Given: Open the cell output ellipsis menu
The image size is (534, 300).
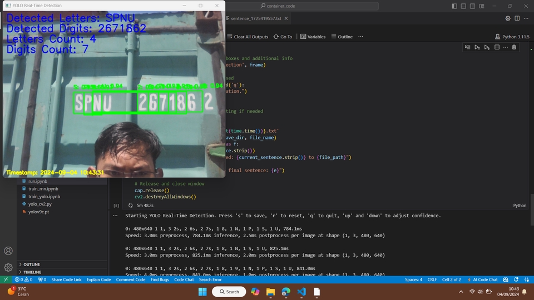Looking at the screenshot, I should 115,216.
